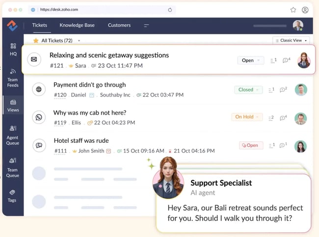This screenshot has height=237, width=319.
Task: Click contact name Sara on ticket #121
Action: [80, 66]
